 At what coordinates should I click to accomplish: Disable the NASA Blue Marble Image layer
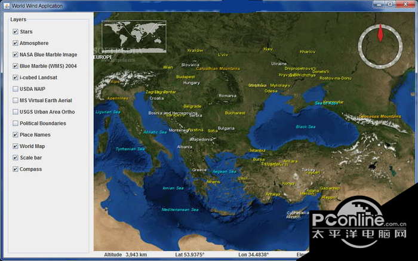[x=16, y=55]
